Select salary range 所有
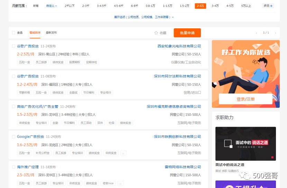Screen dimensions: 287x188 tap(36, 6)
